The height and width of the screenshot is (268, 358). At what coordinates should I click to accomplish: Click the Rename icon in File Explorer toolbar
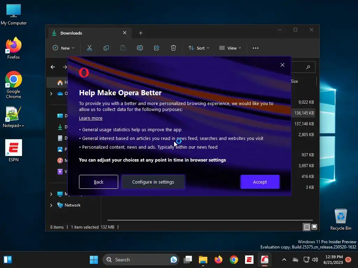[140, 48]
